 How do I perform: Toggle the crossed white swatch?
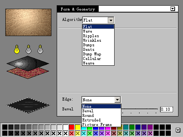pyautogui.click(x=65, y=133)
